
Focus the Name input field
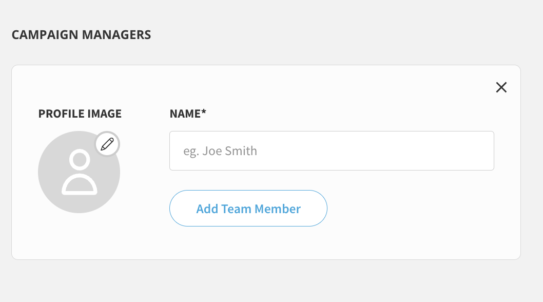point(332,151)
